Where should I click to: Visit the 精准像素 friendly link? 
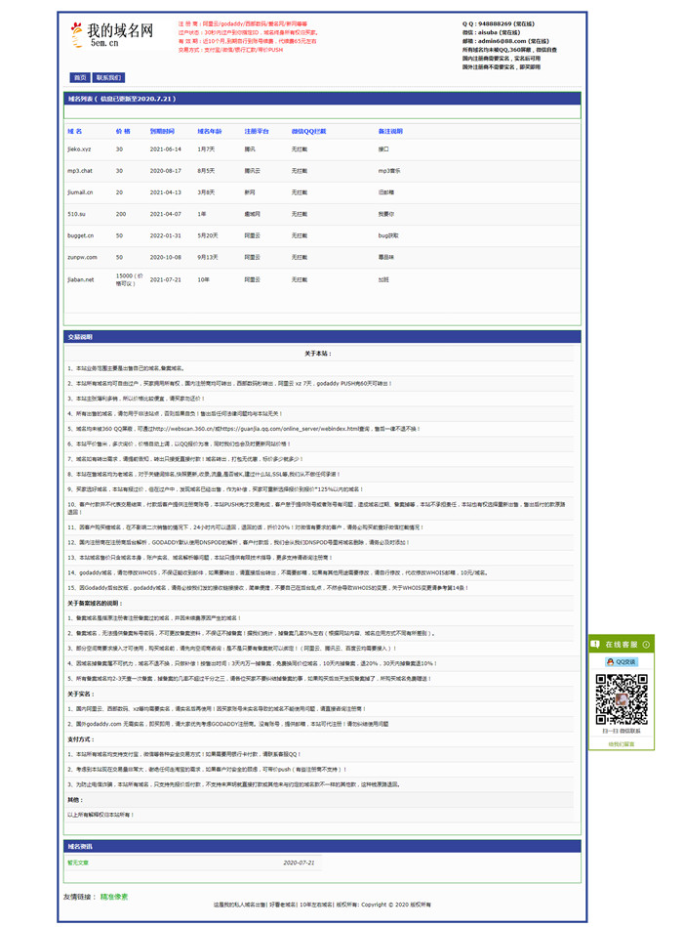(113, 897)
